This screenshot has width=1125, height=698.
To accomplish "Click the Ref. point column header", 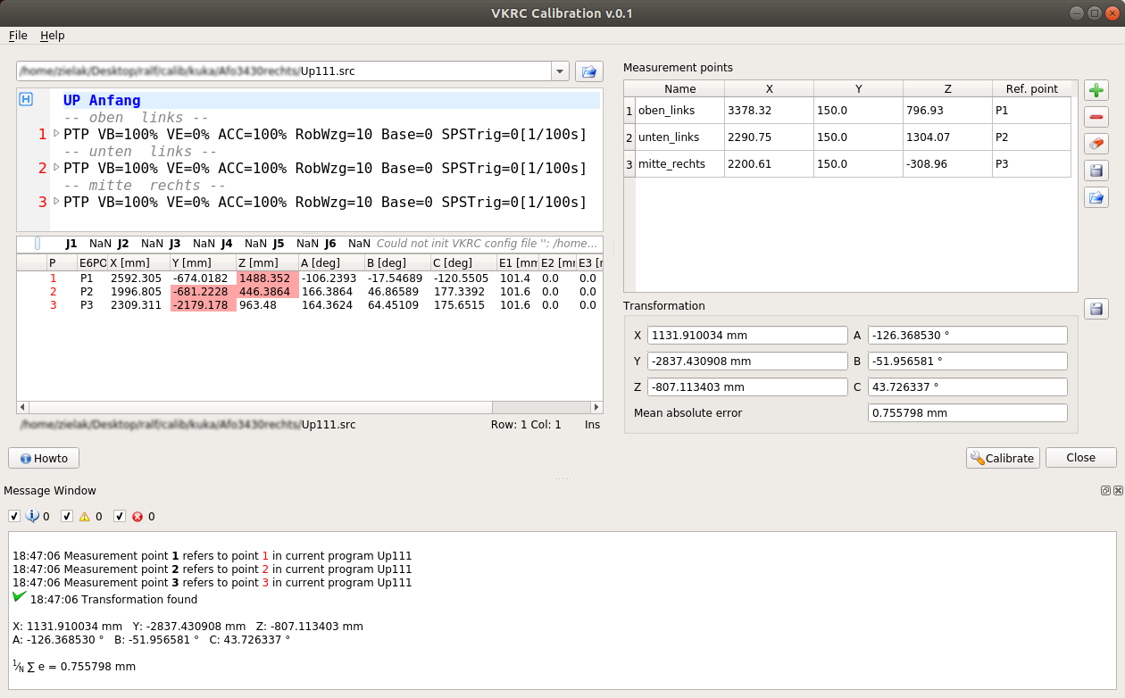I will (x=1031, y=88).
